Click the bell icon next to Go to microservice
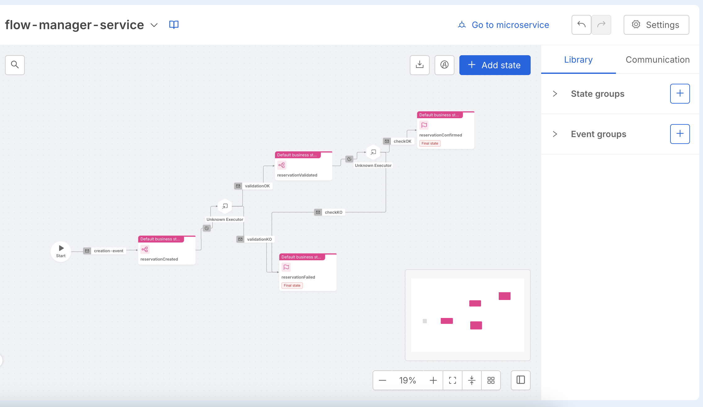The image size is (703, 407). pos(462,25)
